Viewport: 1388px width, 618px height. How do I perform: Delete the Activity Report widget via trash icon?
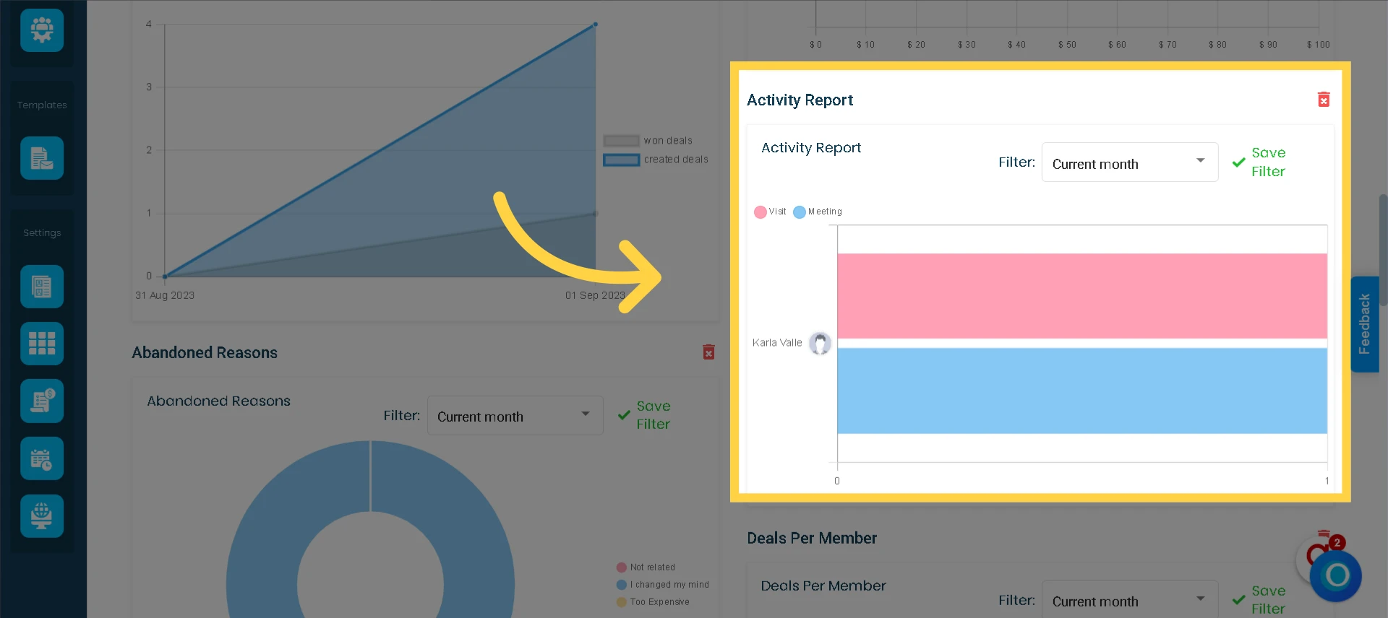tap(1324, 100)
